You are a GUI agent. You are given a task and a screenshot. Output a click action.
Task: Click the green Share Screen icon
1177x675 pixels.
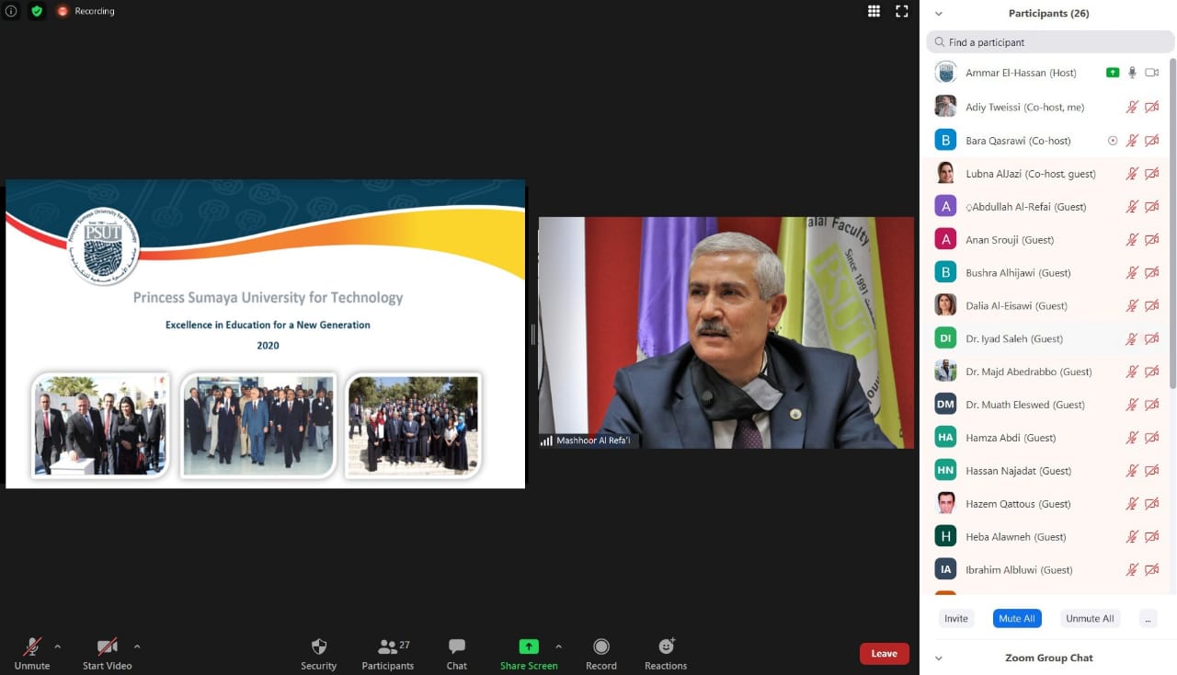pyautogui.click(x=529, y=647)
